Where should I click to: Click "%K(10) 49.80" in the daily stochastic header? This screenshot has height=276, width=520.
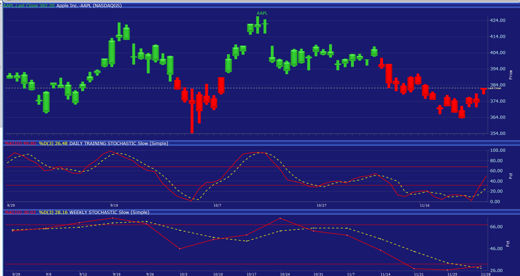click(x=20, y=144)
